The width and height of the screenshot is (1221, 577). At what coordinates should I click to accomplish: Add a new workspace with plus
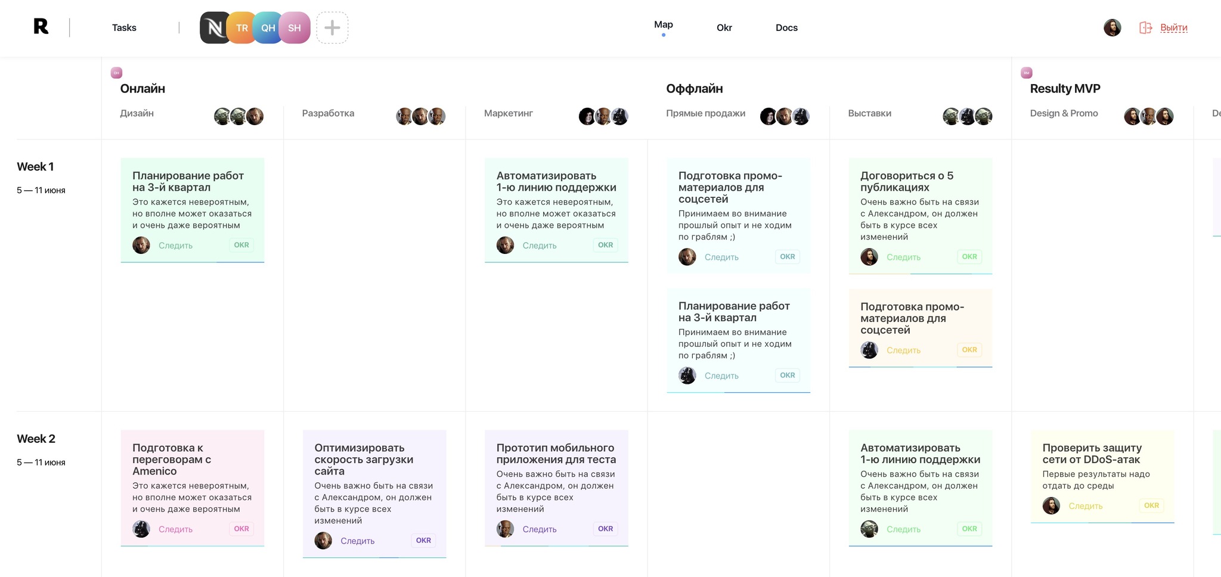click(332, 27)
